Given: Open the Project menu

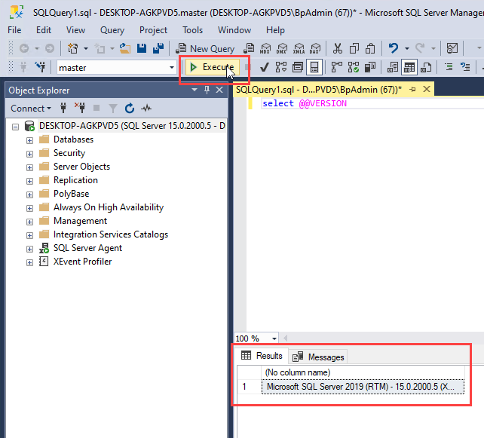Looking at the screenshot, I should [153, 30].
